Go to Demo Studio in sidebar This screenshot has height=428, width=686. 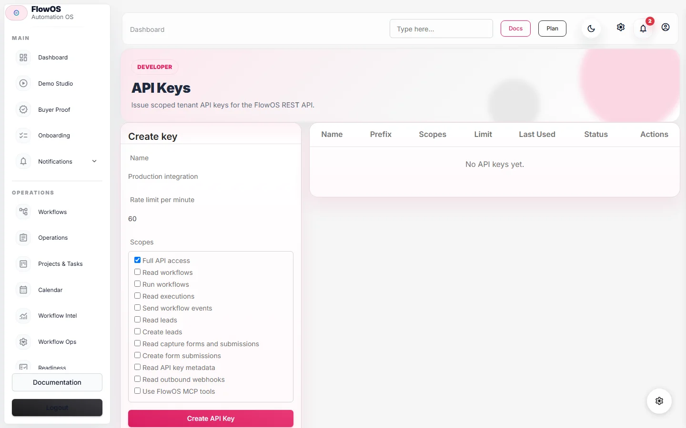click(57, 83)
